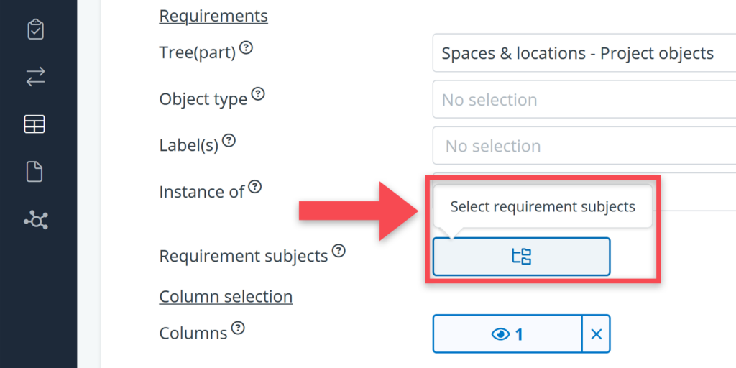Open the table view sidebar icon

coord(34,124)
